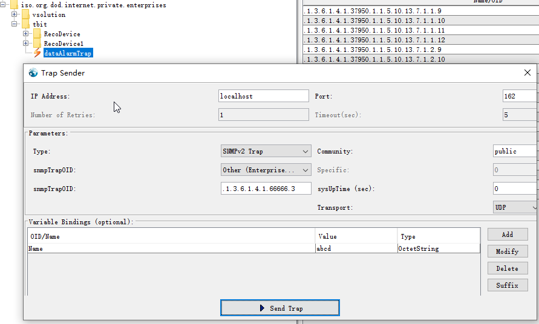The image size is (539, 324).
Task: Click the abcd value cell
Action: coord(356,248)
